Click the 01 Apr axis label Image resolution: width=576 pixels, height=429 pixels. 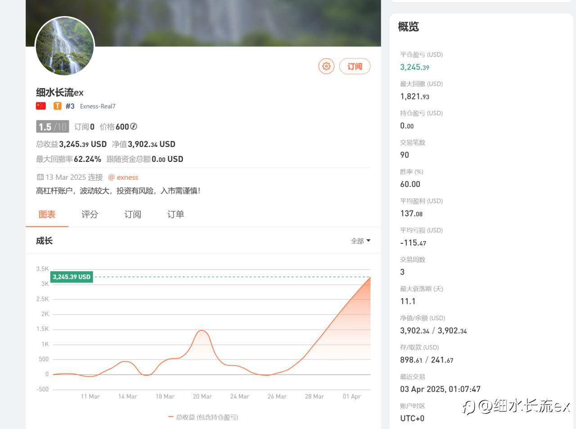click(351, 396)
